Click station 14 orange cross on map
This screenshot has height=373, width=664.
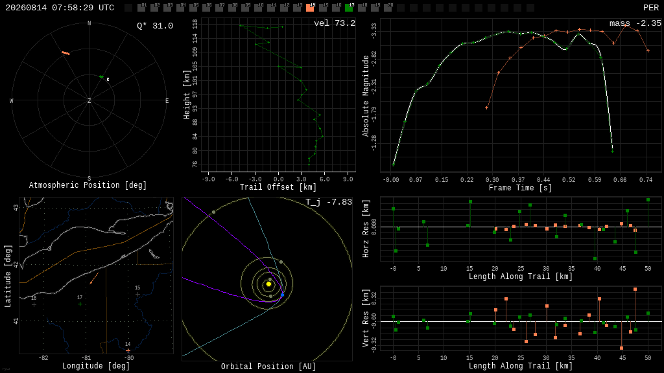128,350
